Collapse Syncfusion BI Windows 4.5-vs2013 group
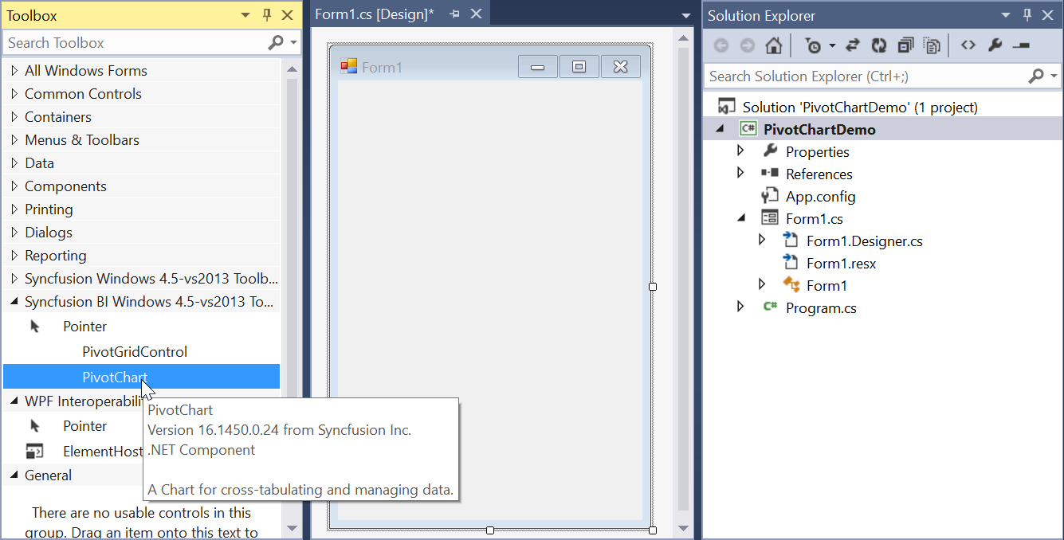This screenshot has height=540, width=1064. pyautogui.click(x=14, y=303)
